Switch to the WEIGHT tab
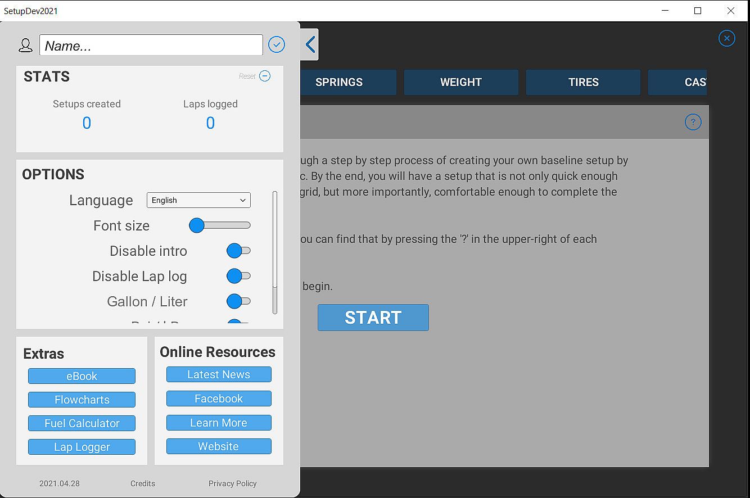750x498 pixels. coord(461,82)
